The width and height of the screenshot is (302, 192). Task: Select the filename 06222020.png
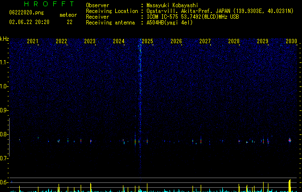point(26,13)
